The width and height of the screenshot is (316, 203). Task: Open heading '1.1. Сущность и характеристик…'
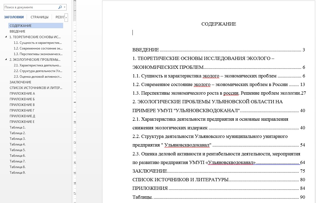38,42
